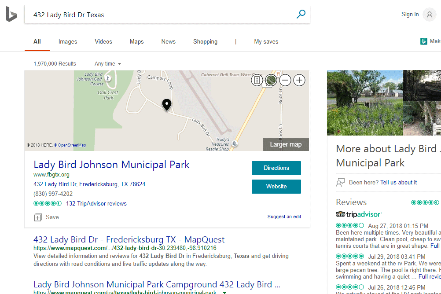Click the Website button
Screen dimensions: 441x294
click(x=276, y=187)
